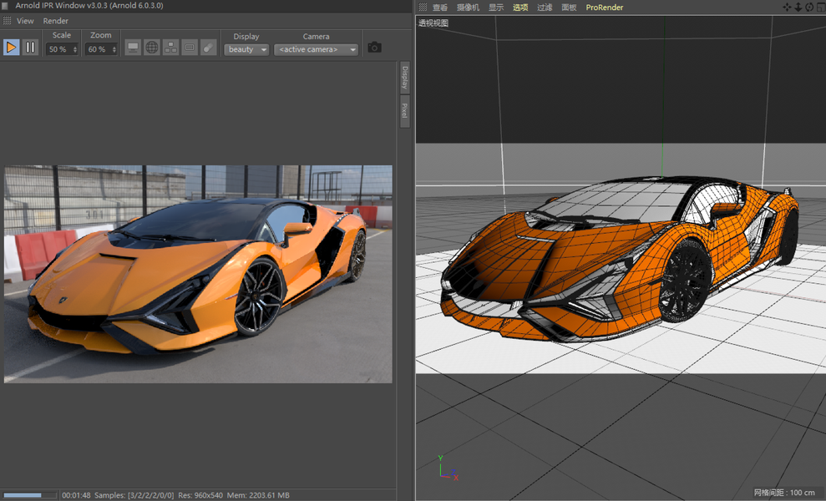Start IPR rendering with the play button
The height and width of the screenshot is (501, 826).
click(x=11, y=48)
